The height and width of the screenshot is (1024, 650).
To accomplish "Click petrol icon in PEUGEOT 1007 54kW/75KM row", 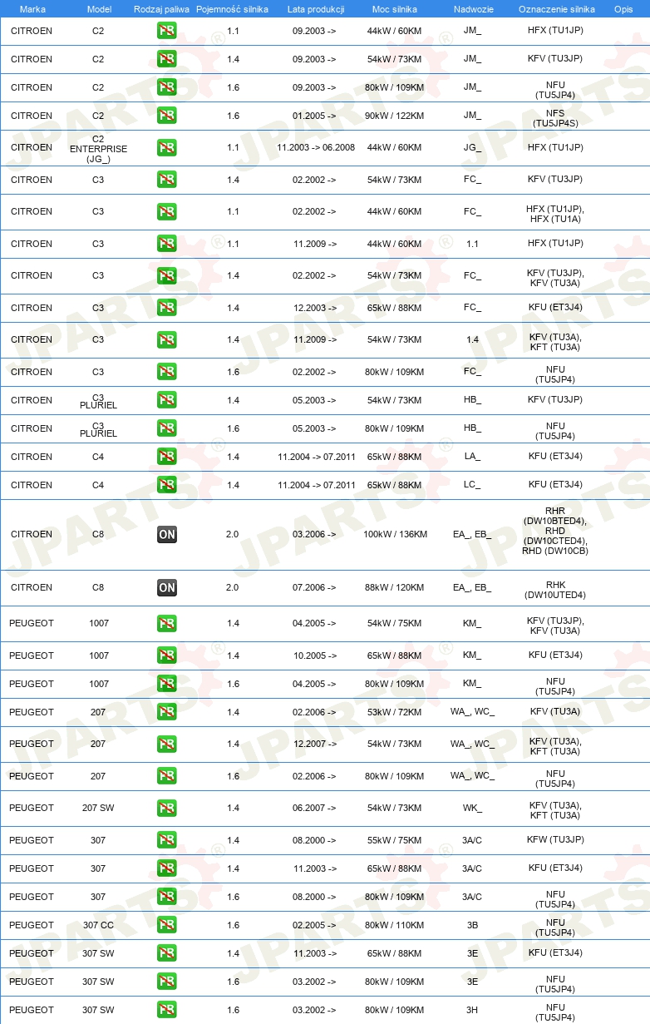I will (167, 623).
